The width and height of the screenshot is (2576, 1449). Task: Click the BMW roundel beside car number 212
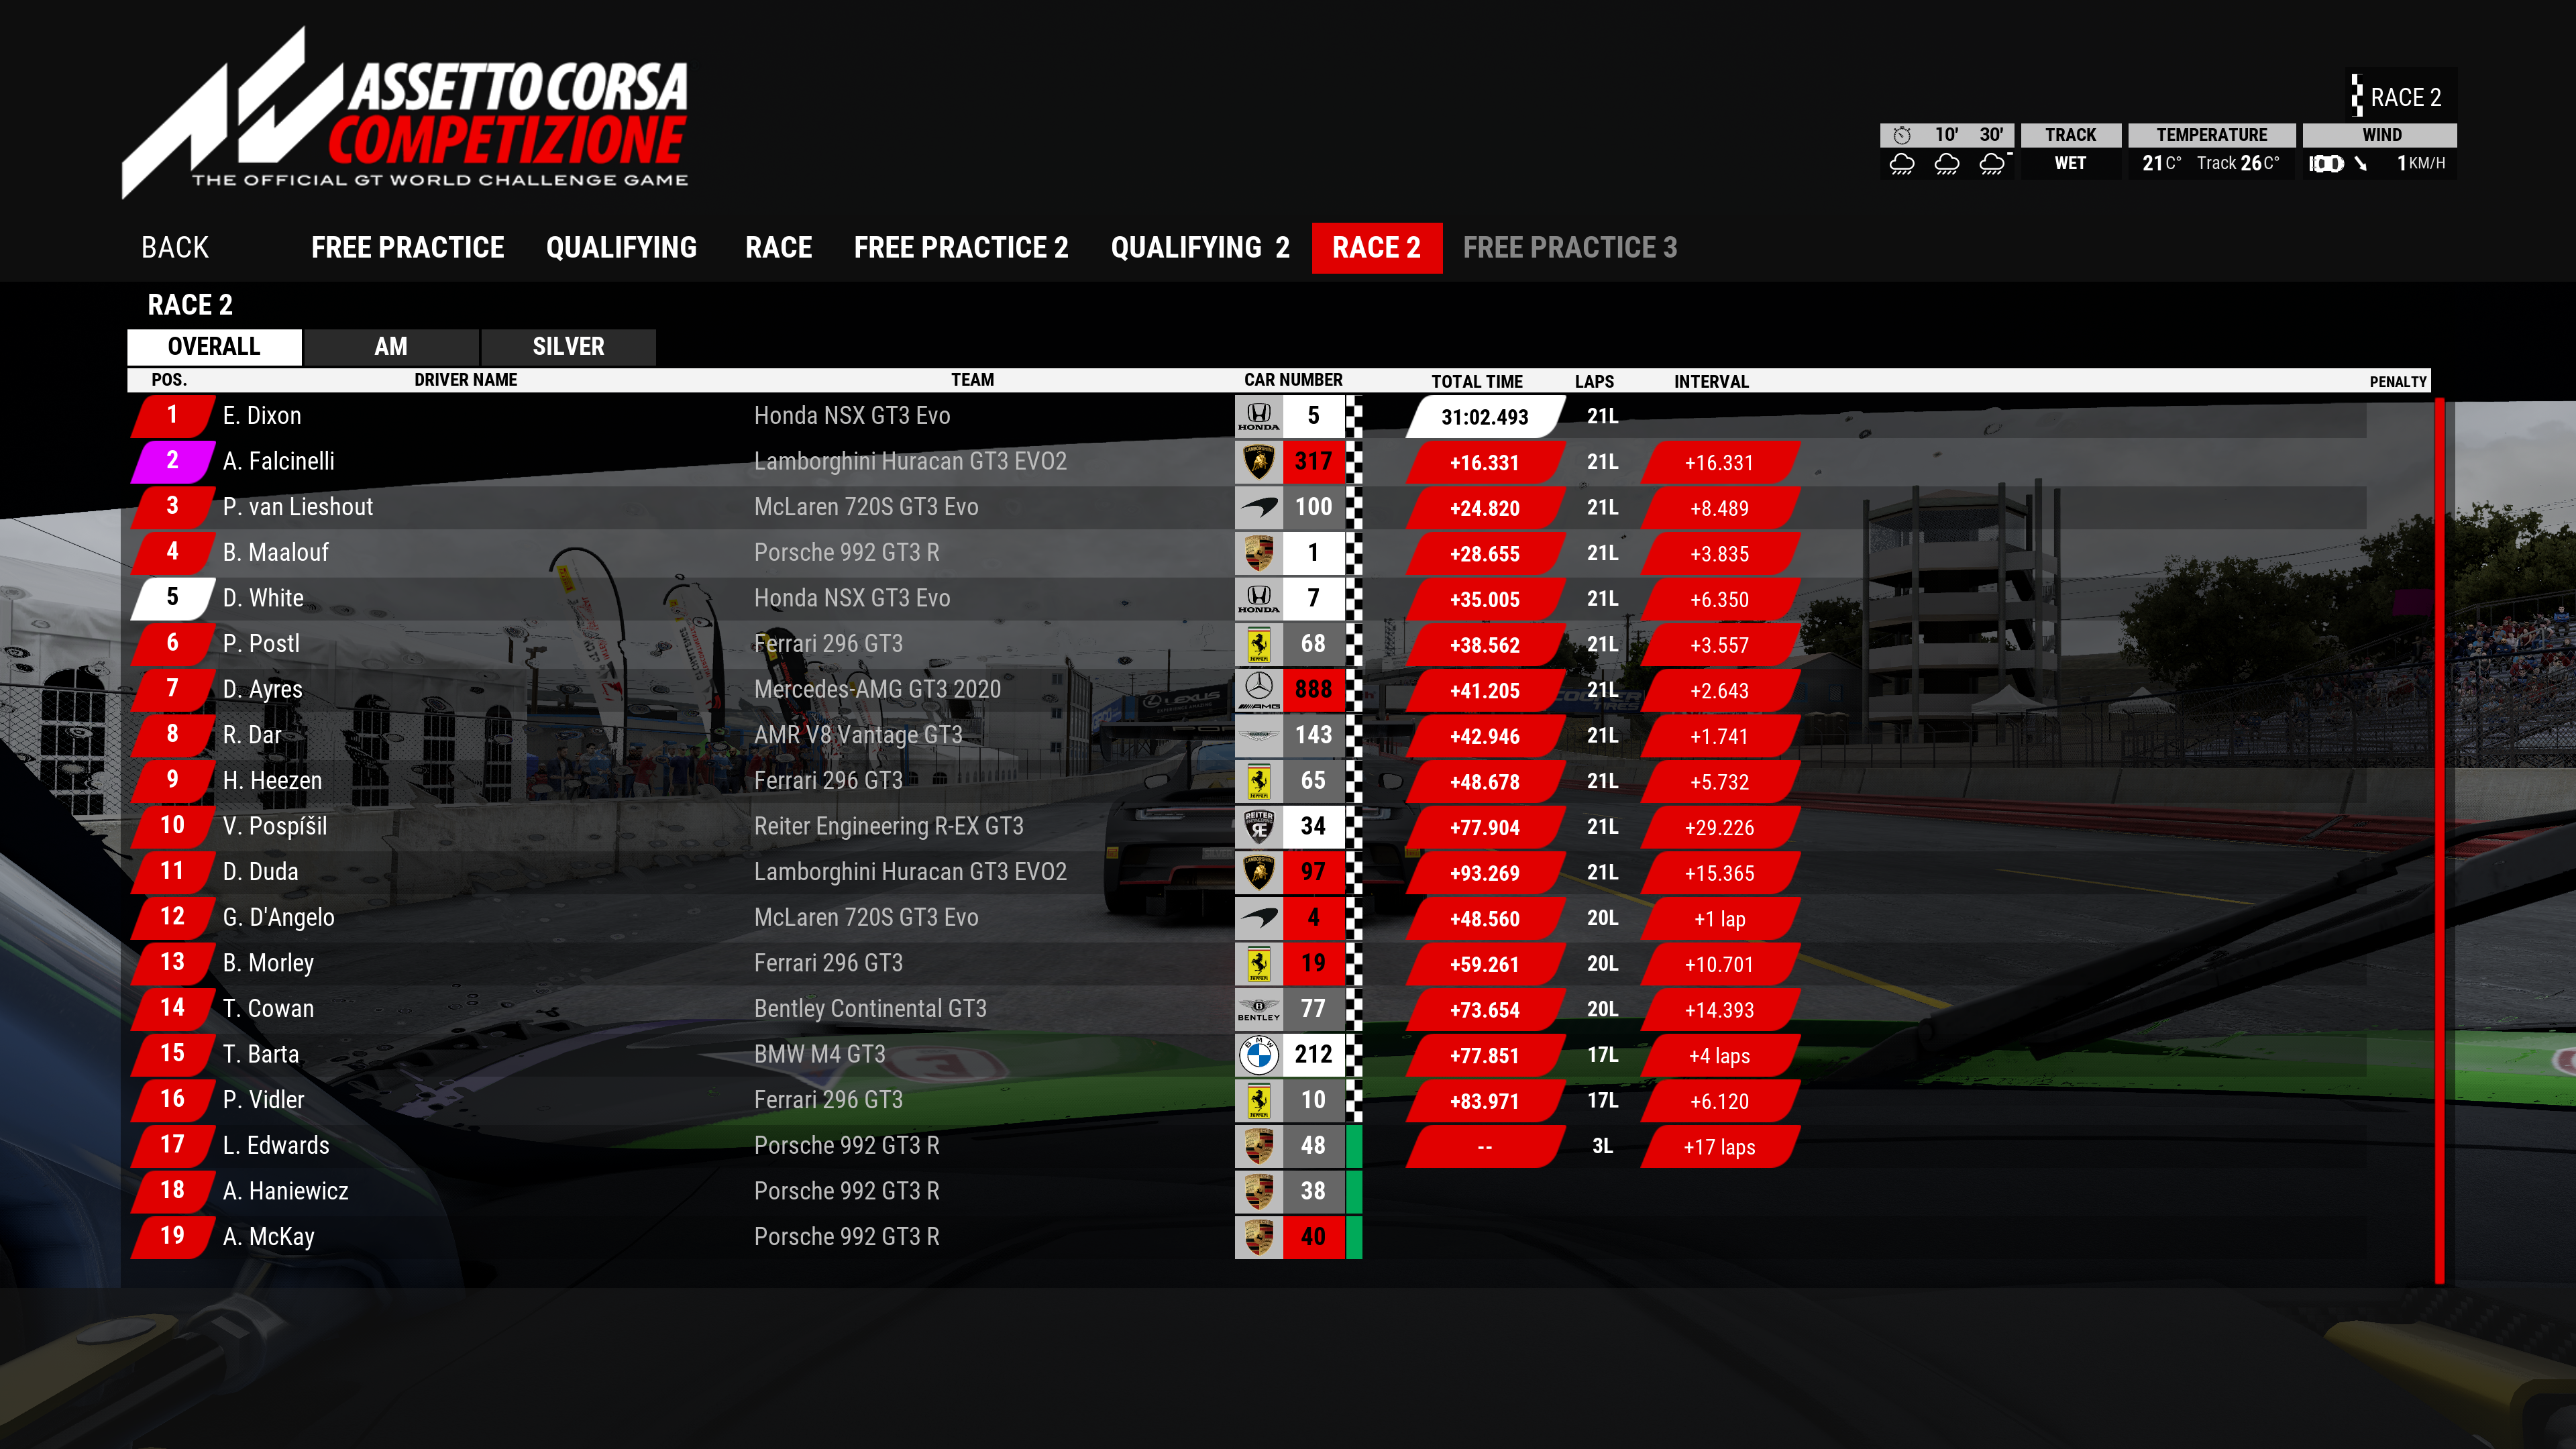coord(1258,1055)
